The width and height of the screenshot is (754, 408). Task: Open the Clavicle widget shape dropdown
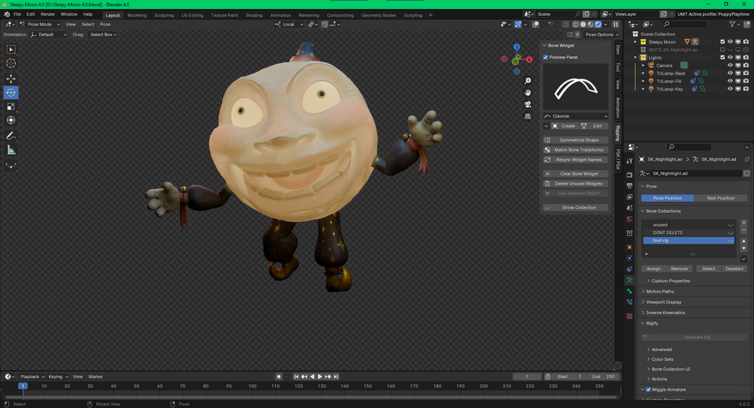tap(575, 116)
